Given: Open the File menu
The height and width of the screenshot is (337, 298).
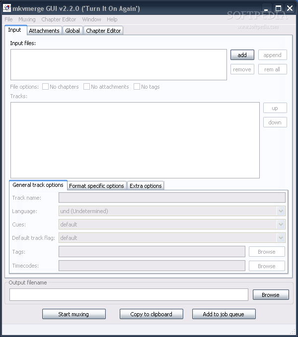Looking at the screenshot, I should point(8,19).
